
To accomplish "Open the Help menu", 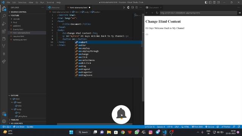I will pyautogui.click(x=59, y=3).
